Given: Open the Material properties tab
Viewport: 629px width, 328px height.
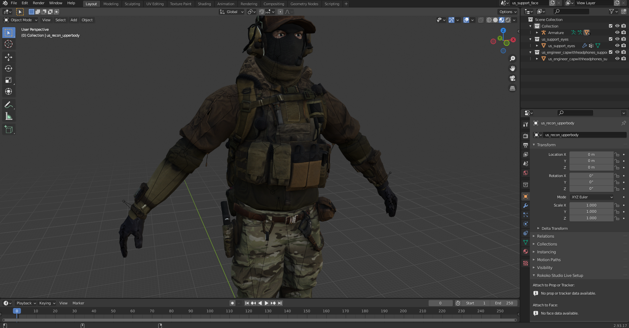Looking at the screenshot, I should [526, 251].
